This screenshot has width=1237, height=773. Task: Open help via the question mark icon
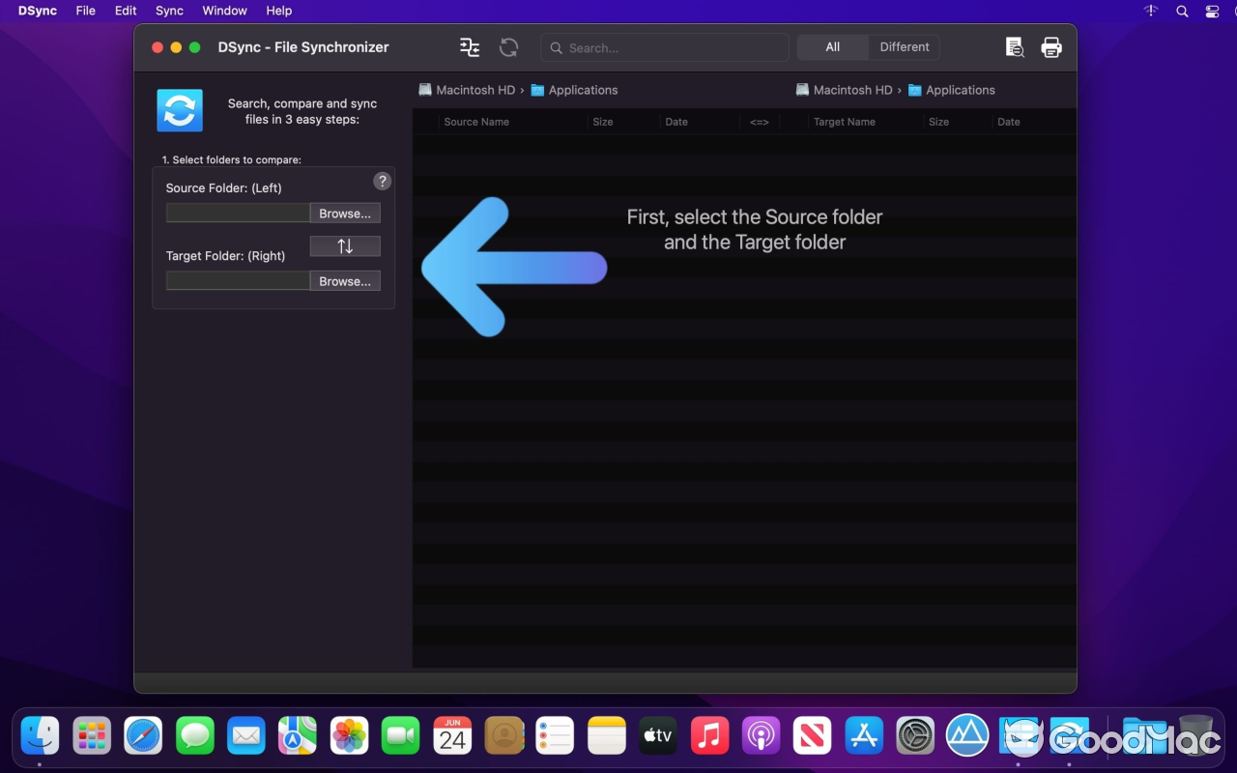382,181
